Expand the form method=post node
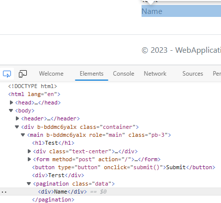Image resolution: width=221 pixels, height=203 pixels. 29,159
